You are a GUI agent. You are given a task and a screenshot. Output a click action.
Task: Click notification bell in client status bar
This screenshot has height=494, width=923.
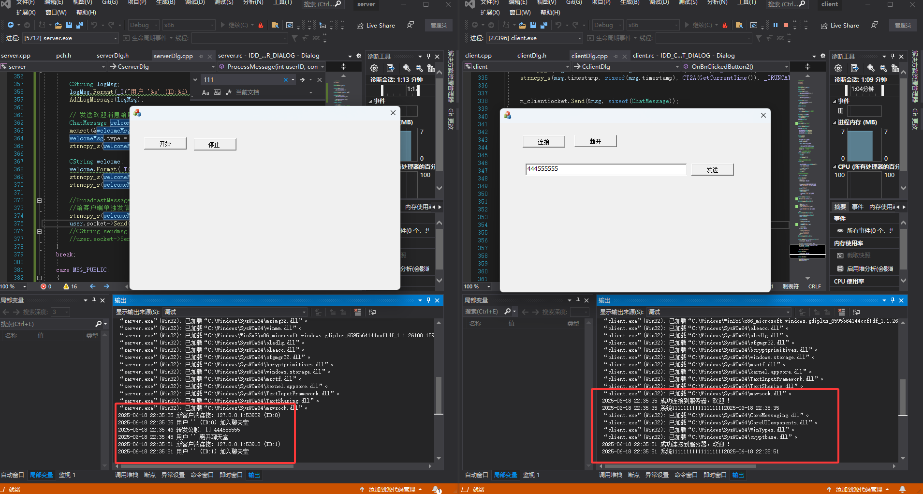pos(902,489)
